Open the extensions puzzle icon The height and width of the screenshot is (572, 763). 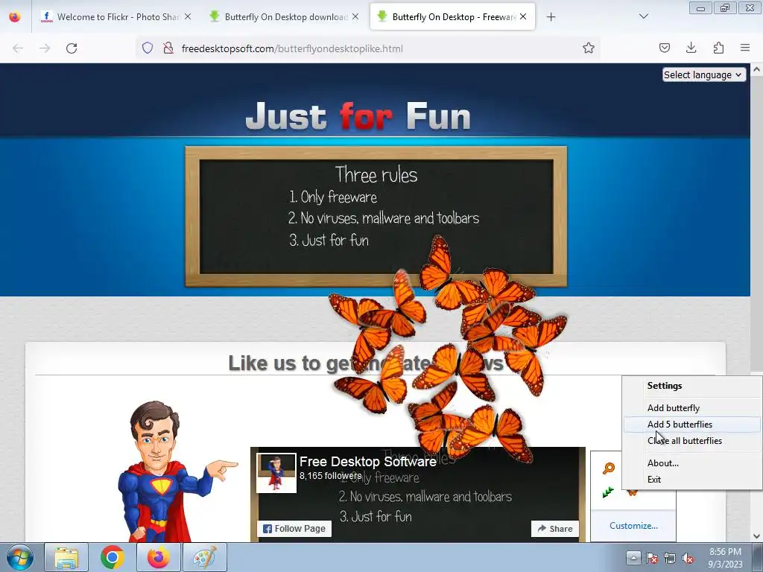(718, 48)
